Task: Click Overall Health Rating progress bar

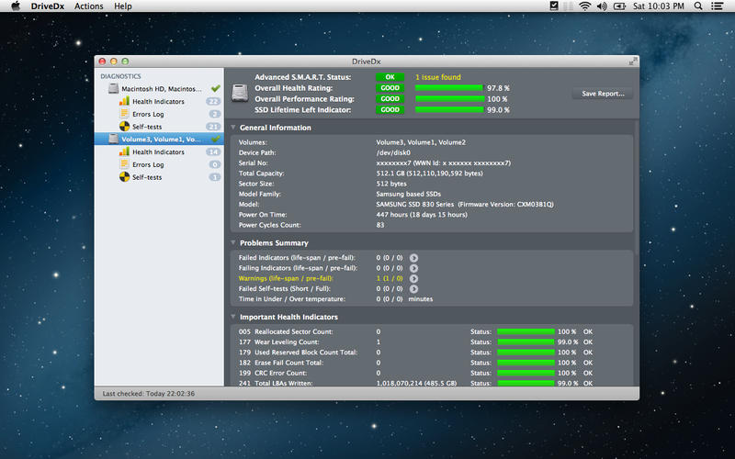Action: tap(448, 88)
